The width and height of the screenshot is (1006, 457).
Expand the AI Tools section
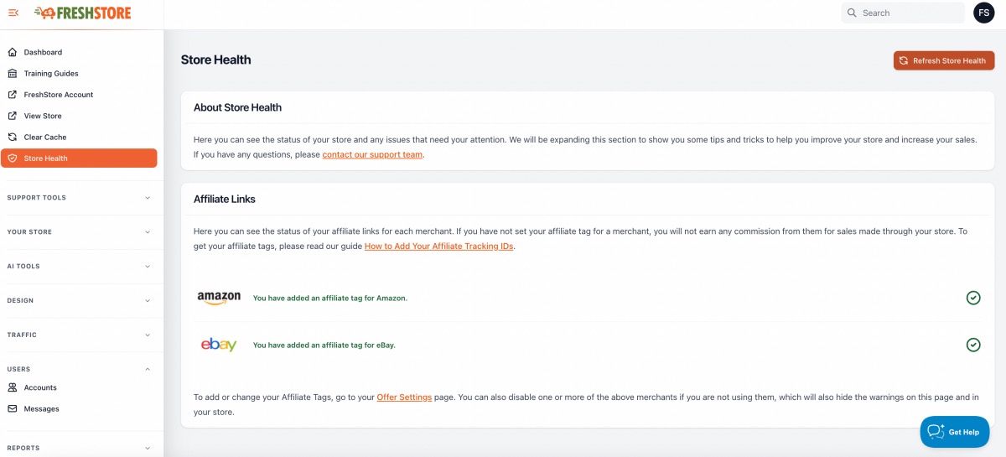click(x=79, y=267)
